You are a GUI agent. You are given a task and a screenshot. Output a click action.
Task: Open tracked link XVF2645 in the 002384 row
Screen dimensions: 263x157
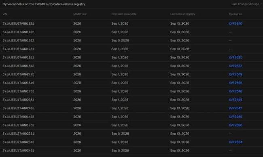[235, 100]
